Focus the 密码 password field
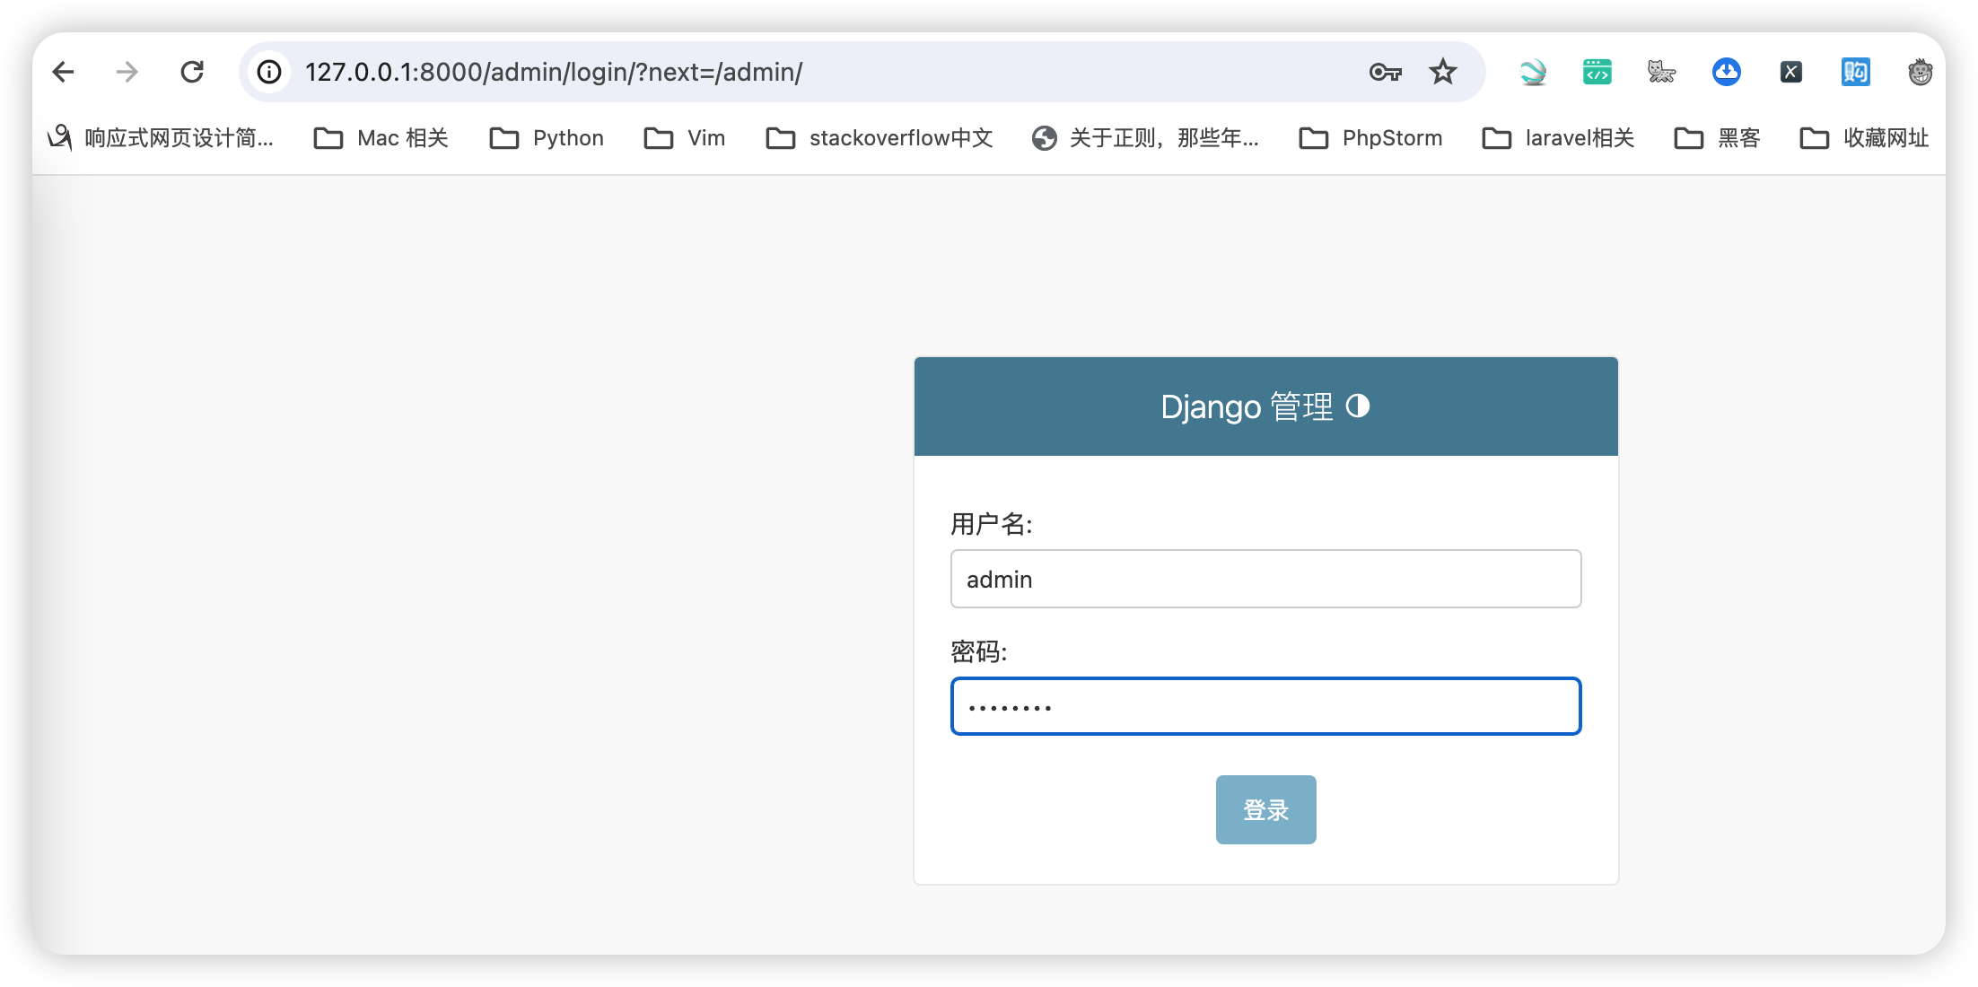Viewport: 1978px width, 987px height. click(x=1265, y=706)
